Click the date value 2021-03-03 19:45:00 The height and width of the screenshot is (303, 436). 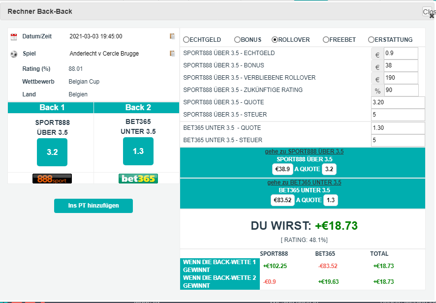(96, 36)
